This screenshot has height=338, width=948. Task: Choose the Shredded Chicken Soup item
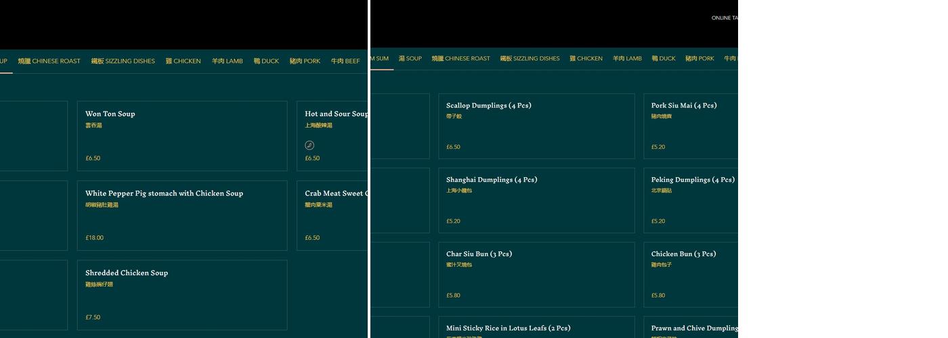coord(181,295)
